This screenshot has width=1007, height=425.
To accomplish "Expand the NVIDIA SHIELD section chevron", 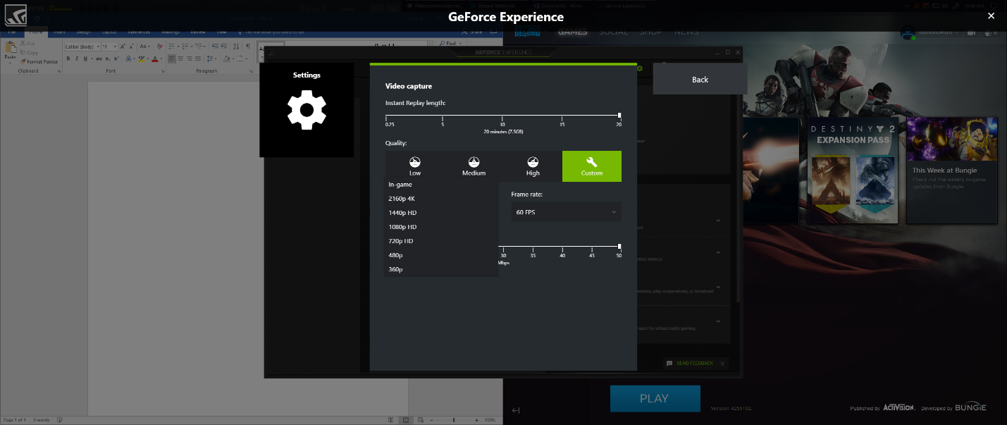I will pyautogui.click(x=718, y=252).
